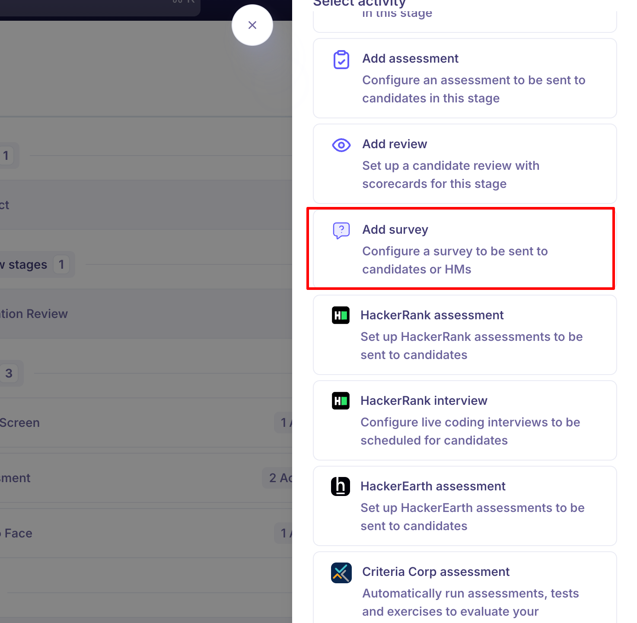This screenshot has width=637, height=623.
Task: Choose HackerRank interview option title
Action: point(424,400)
